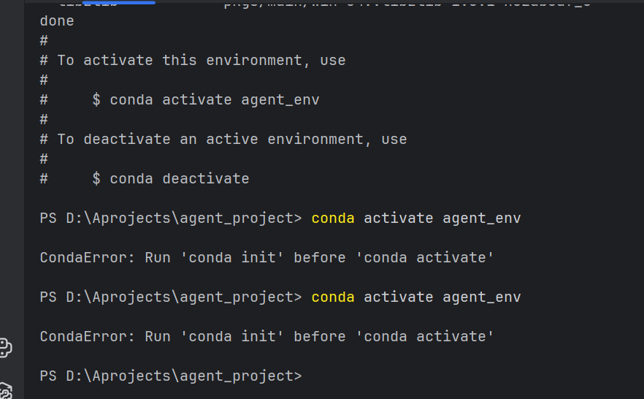Click the second yellow 'conda' command word
Image resolution: width=644 pixels, height=399 pixels.
click(333, 297)
